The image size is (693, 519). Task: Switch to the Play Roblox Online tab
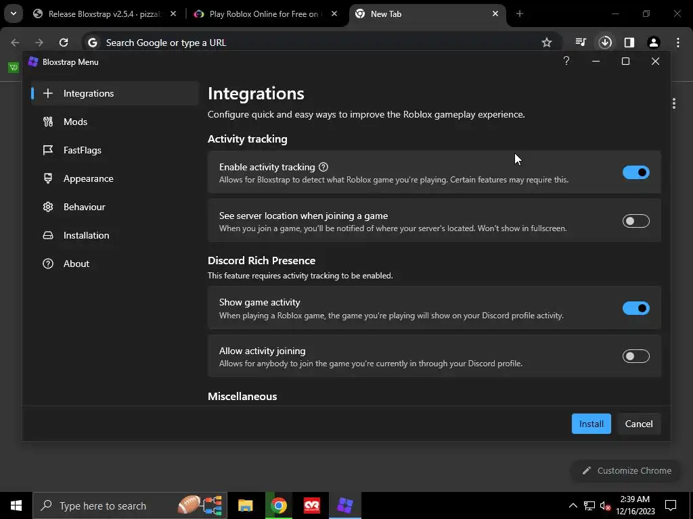click(266, 14)
